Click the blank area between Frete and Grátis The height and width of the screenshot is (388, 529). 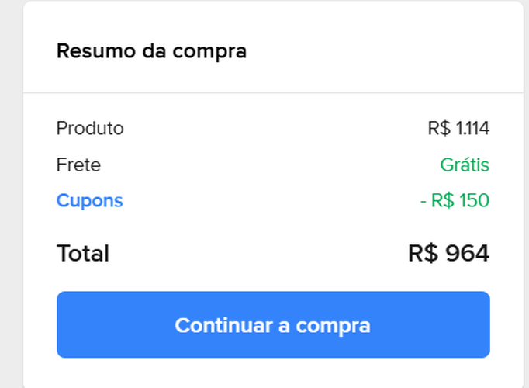point(271,165)
